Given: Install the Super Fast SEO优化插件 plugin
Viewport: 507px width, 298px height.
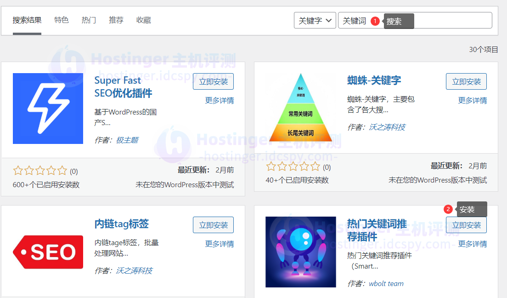Looking at the screenshot, I should (x=213, y=81).
